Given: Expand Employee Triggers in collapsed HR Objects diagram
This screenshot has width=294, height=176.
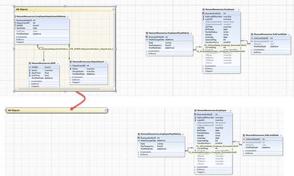Looking at the screenshot, I should tap(195, 172).
